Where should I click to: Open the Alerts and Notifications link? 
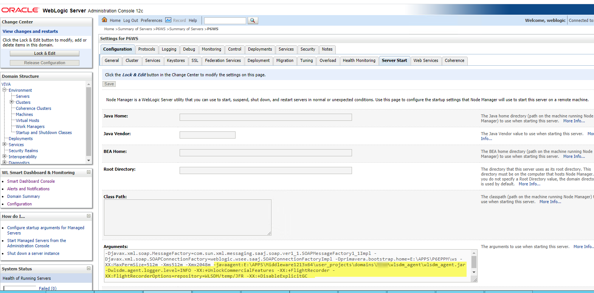point(28,189)
